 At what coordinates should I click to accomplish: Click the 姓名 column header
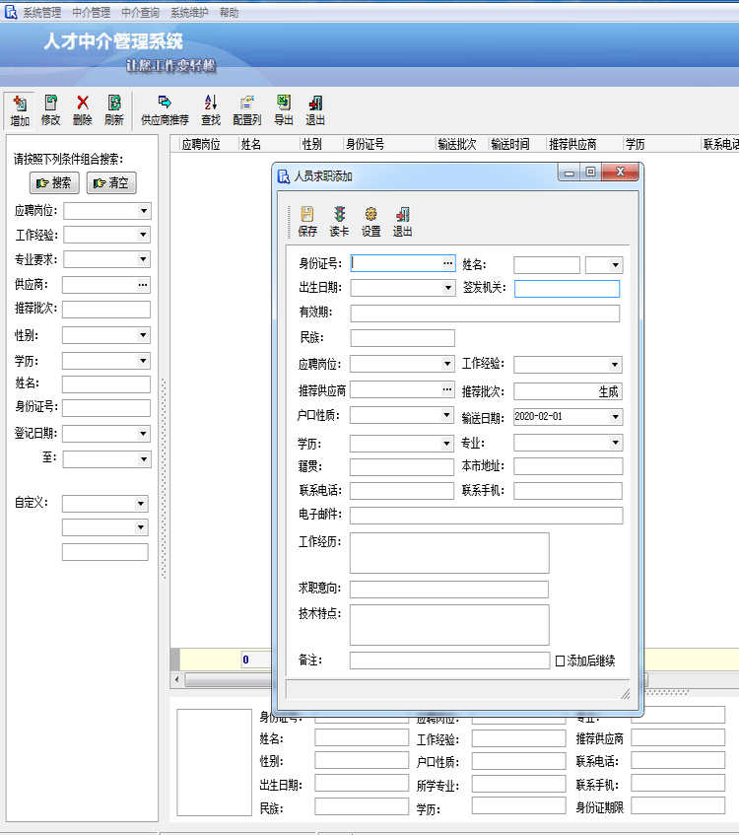(251, 144)
